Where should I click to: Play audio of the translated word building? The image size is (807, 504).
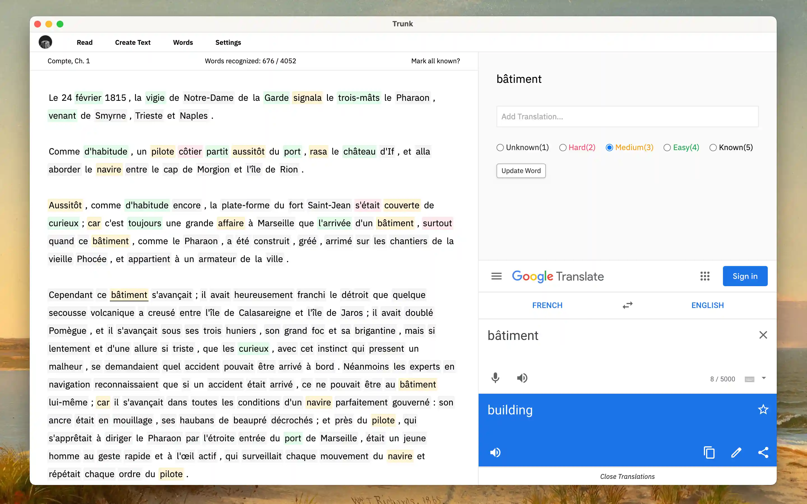click(495, 453)
